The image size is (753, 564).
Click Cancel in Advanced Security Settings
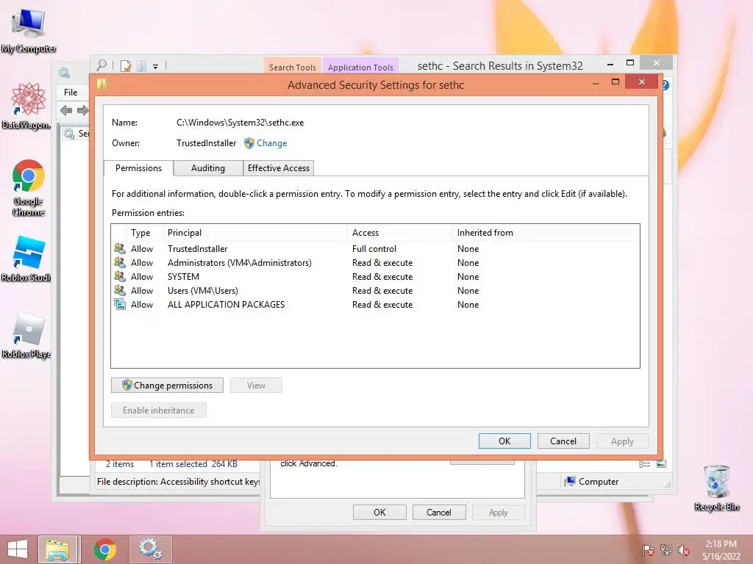coord(563,441)
